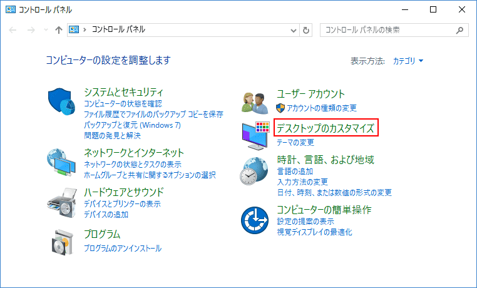Click the Control Panel icon in address bar
Screen dimensions: 477x288
click(x=74, y=29)
